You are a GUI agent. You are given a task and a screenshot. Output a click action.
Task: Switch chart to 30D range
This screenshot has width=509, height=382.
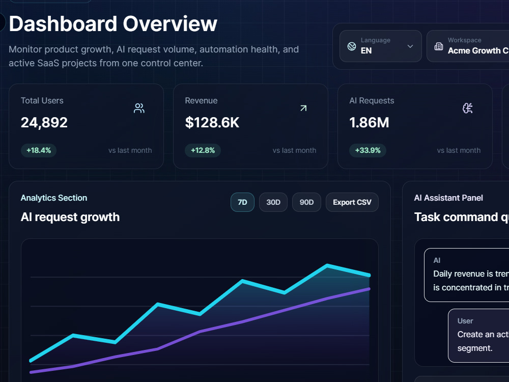(273, 202)
